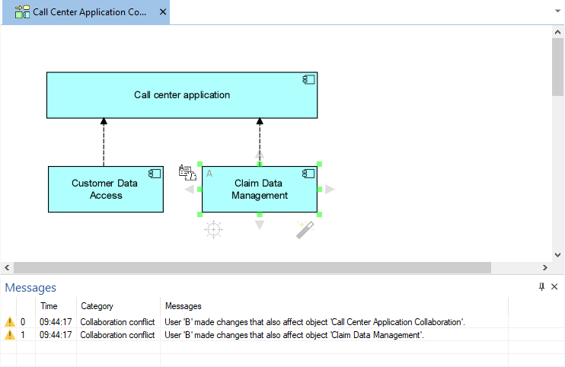565x367 pixels.
Task: Pin the Messages panel
Action: coord(541,287)
